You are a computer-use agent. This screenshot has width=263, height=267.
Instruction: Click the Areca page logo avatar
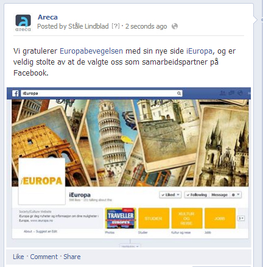(x=23, y=23)
